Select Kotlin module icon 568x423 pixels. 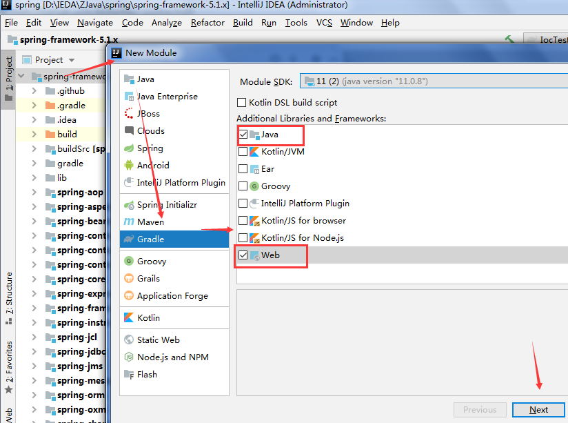(x=129, y=318)
